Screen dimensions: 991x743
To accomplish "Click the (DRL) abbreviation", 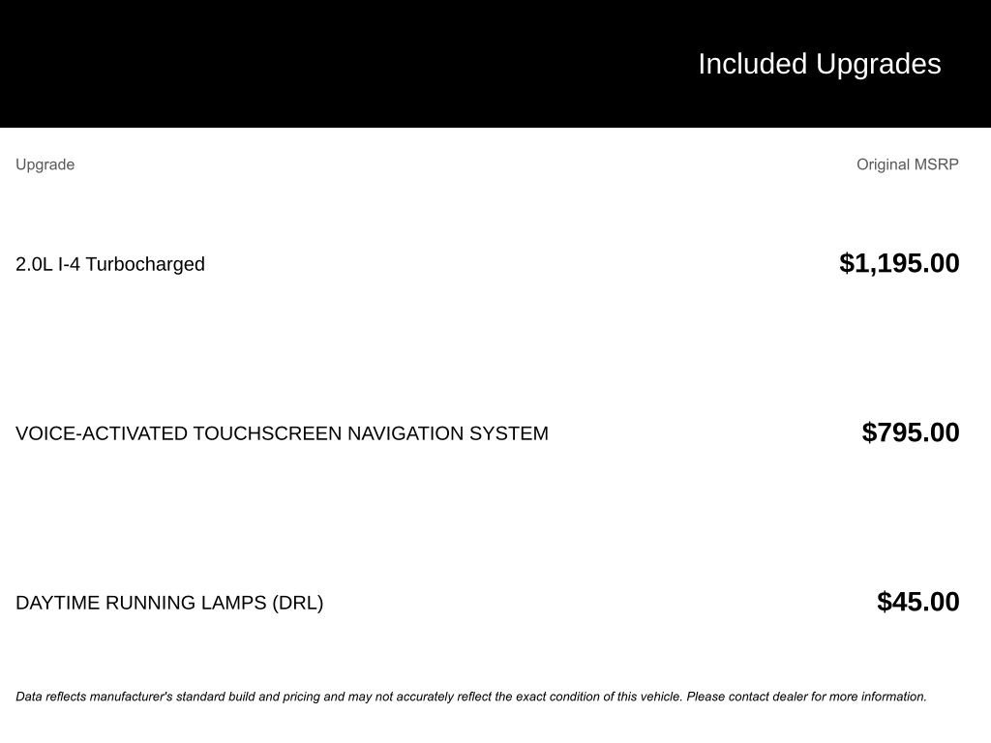I will 297,603.
